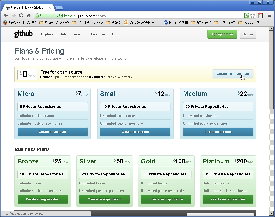Create an organization under the Gold plan
The image size is (275, 217).
166,199
